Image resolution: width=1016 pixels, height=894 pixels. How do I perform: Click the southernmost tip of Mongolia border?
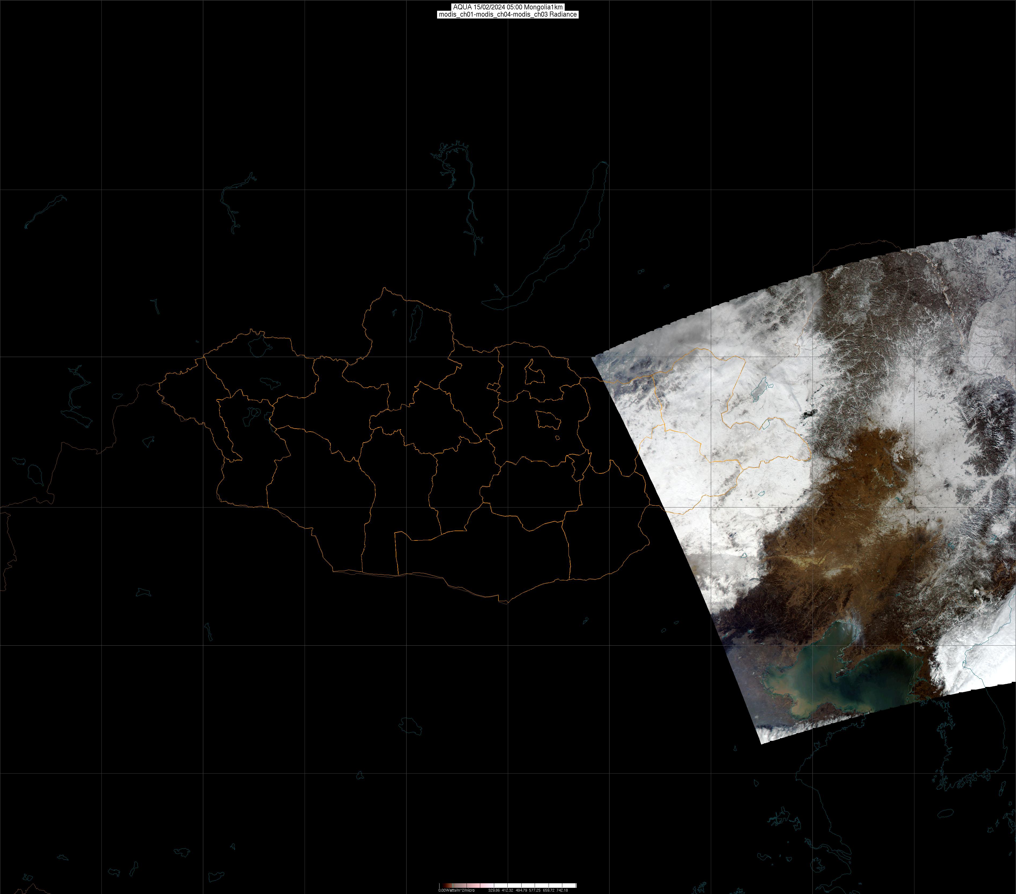[507, 603]
